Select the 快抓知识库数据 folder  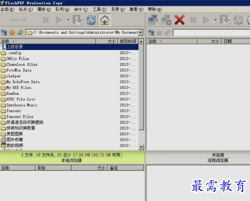coord(69,128)
